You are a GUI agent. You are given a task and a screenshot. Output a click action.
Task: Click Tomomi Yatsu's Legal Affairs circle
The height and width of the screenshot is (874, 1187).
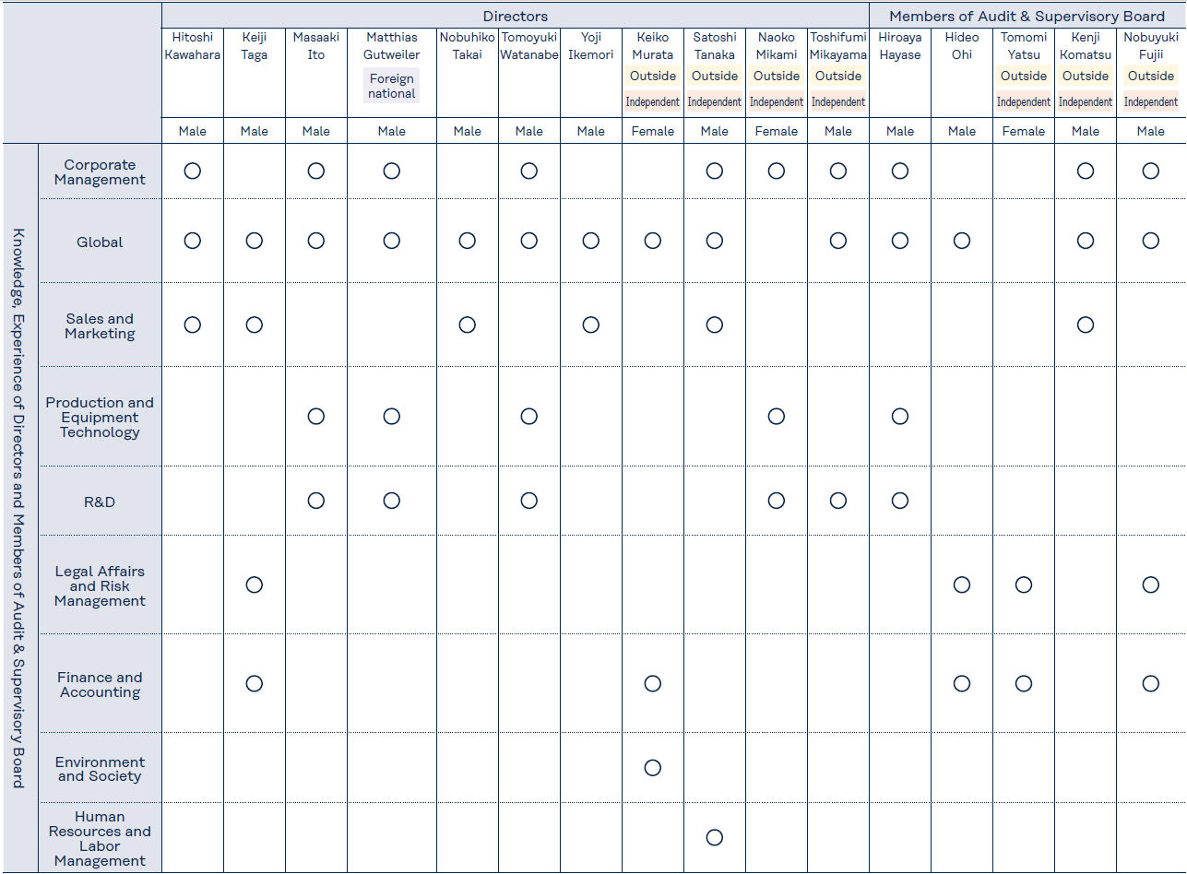point(1024,585)
